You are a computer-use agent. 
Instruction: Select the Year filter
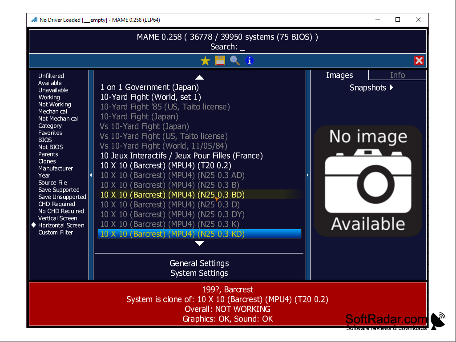pos(44,176)
